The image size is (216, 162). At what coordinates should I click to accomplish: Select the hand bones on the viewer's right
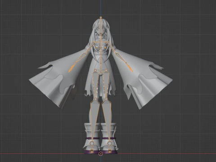pos(130,68)
